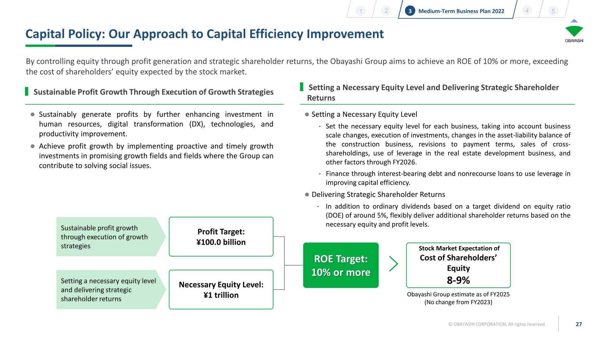Image resolution: width=600 pixels, height=337 pixels.
Task: Click the Obayashi logo
Action: pyautogui.click(x=574, y=31)
